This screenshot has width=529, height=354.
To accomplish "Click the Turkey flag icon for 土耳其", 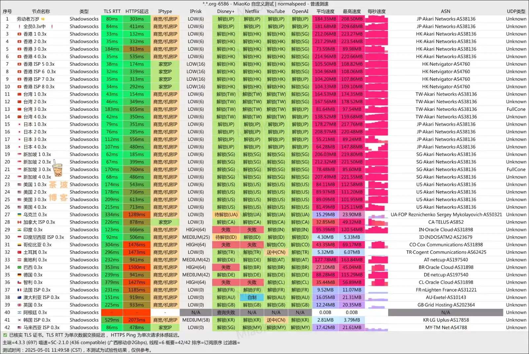I will click(20, 252).
